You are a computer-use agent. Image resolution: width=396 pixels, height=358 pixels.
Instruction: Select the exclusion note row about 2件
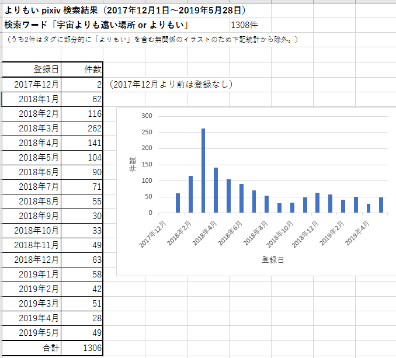(151, 39)
